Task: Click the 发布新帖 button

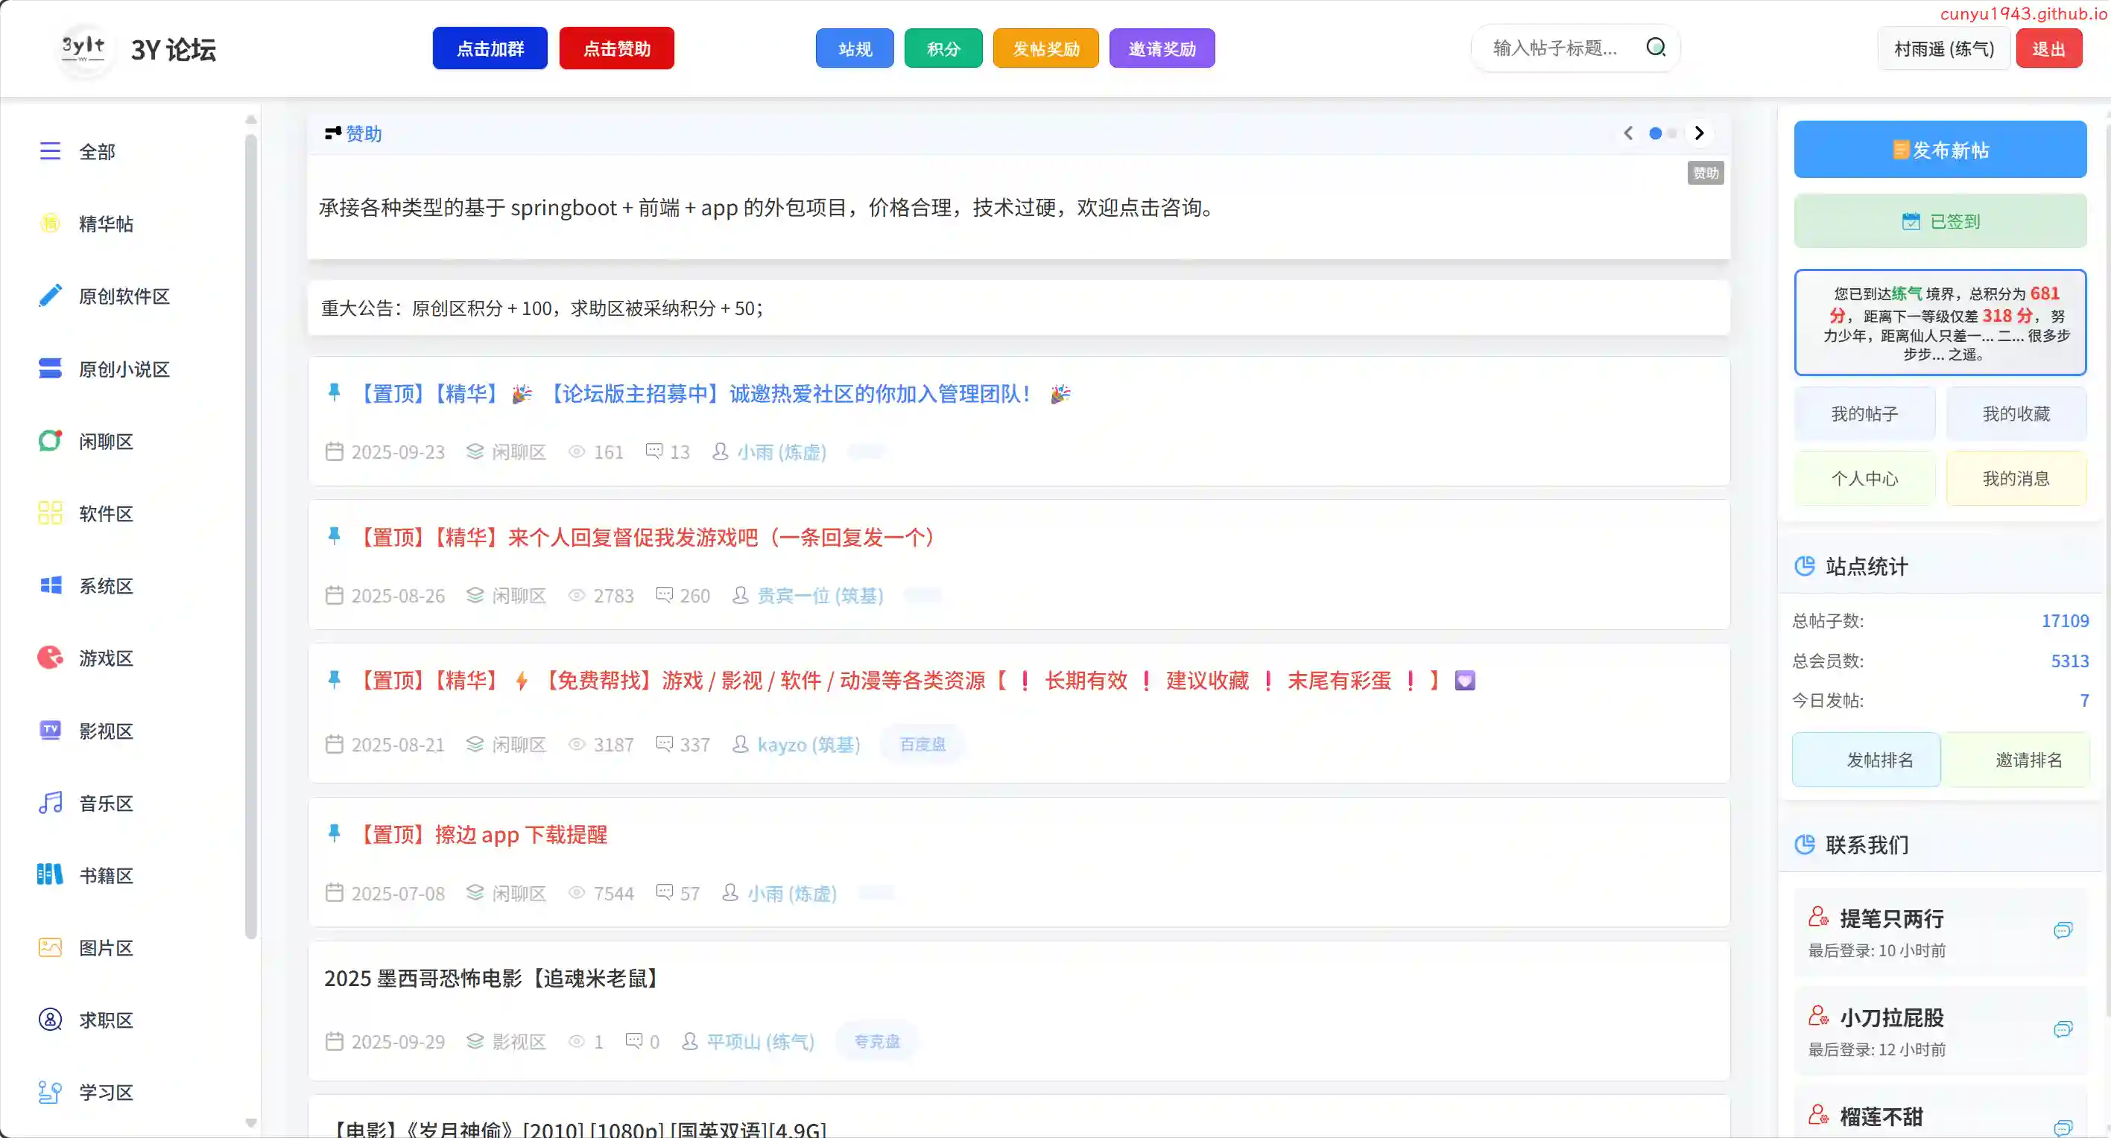Action: tap(1940, 150)
